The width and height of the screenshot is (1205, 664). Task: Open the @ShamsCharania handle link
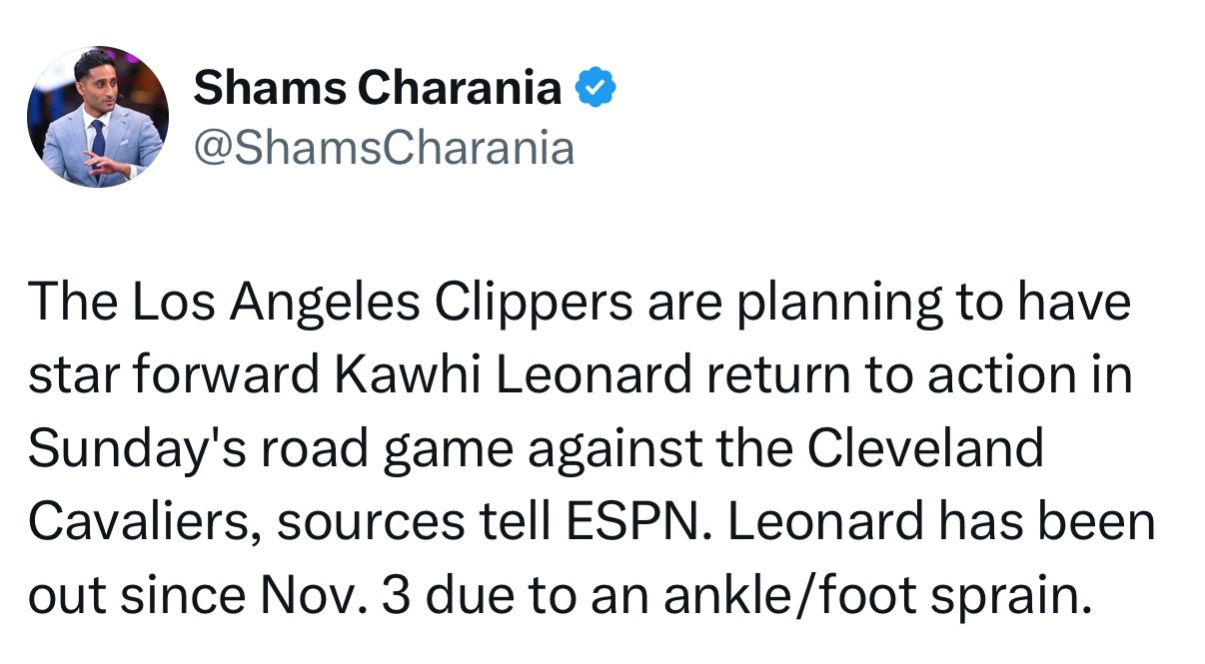tap(383, 148)
